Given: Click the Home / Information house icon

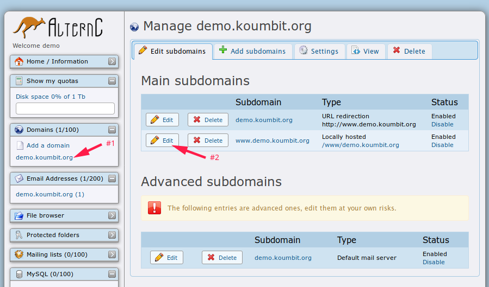Looking at the screenshot, I should click(19, 61).
